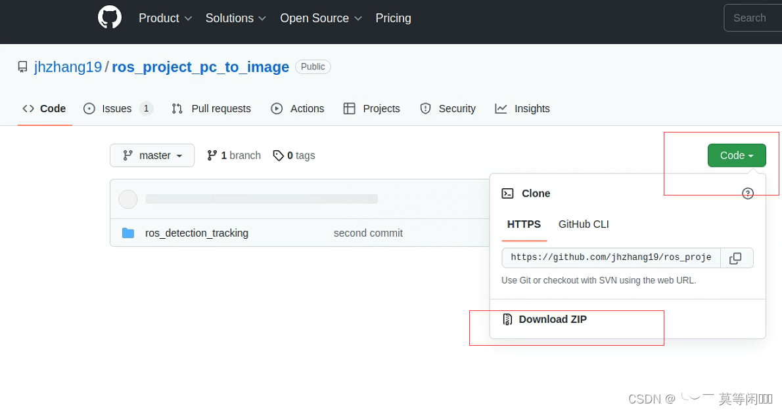Open clone help question mark icon
The image size is (782, 412).
pos(748,194)
